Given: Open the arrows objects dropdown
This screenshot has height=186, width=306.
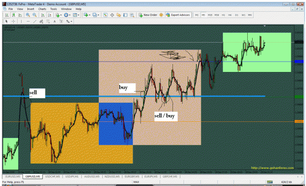Looking at the screenshot, I should (69, 21).
